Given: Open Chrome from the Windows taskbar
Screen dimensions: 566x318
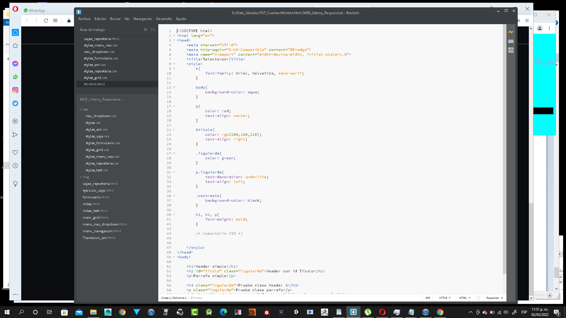Looking at the screenshot, I should (x=122, y=312).
